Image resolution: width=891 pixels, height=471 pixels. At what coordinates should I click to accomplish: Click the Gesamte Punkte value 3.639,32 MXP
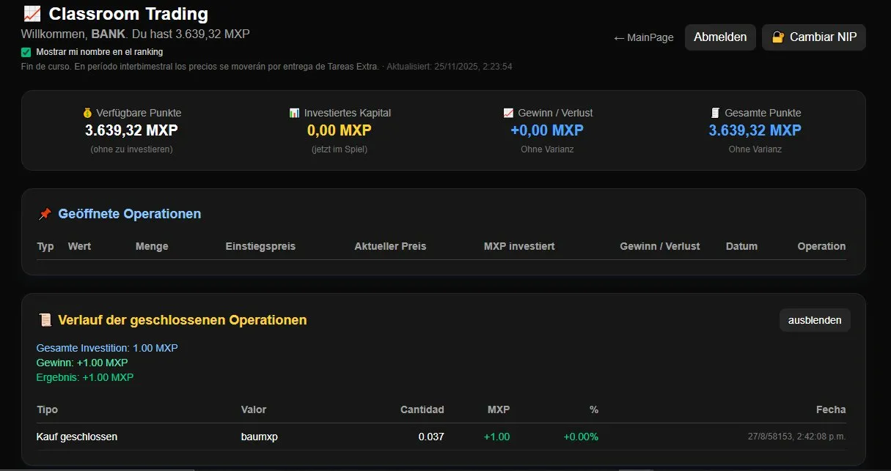[755, 130]
